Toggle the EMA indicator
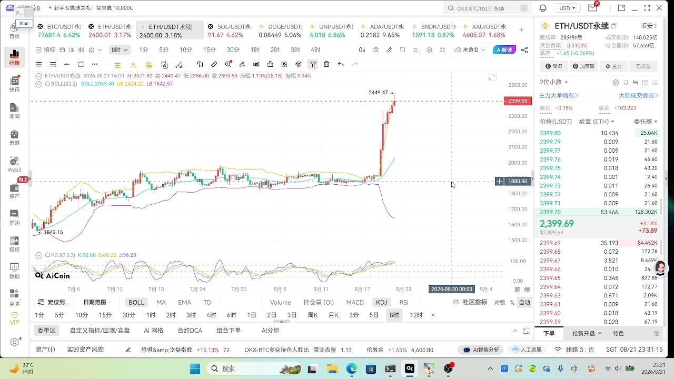Image resolution: width=674 pixels, height=379 pixels. 184,303
